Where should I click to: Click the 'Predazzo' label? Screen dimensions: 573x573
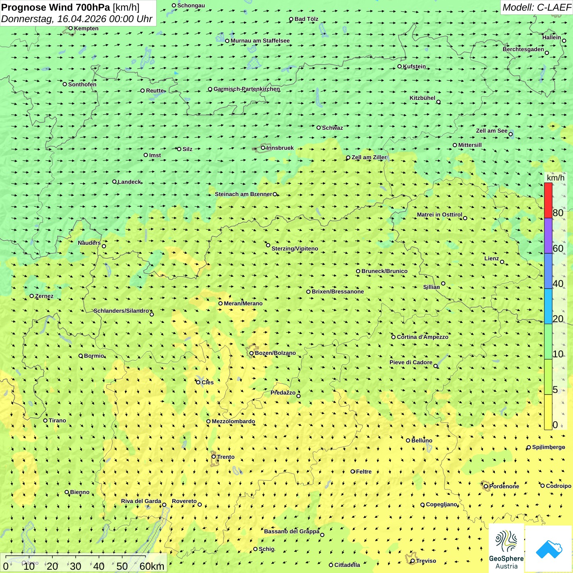[x=283, y=393]
